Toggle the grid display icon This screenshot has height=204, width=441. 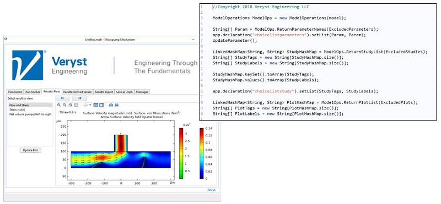95,105
